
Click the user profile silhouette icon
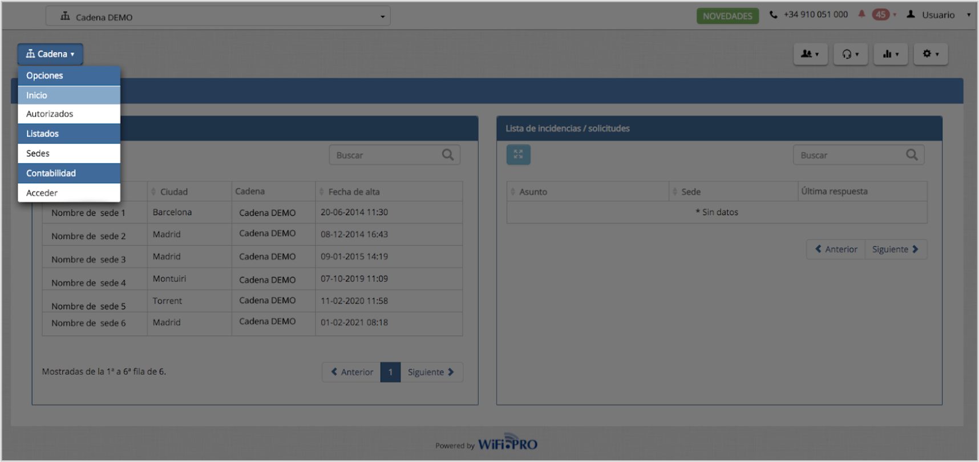[911, 14]
